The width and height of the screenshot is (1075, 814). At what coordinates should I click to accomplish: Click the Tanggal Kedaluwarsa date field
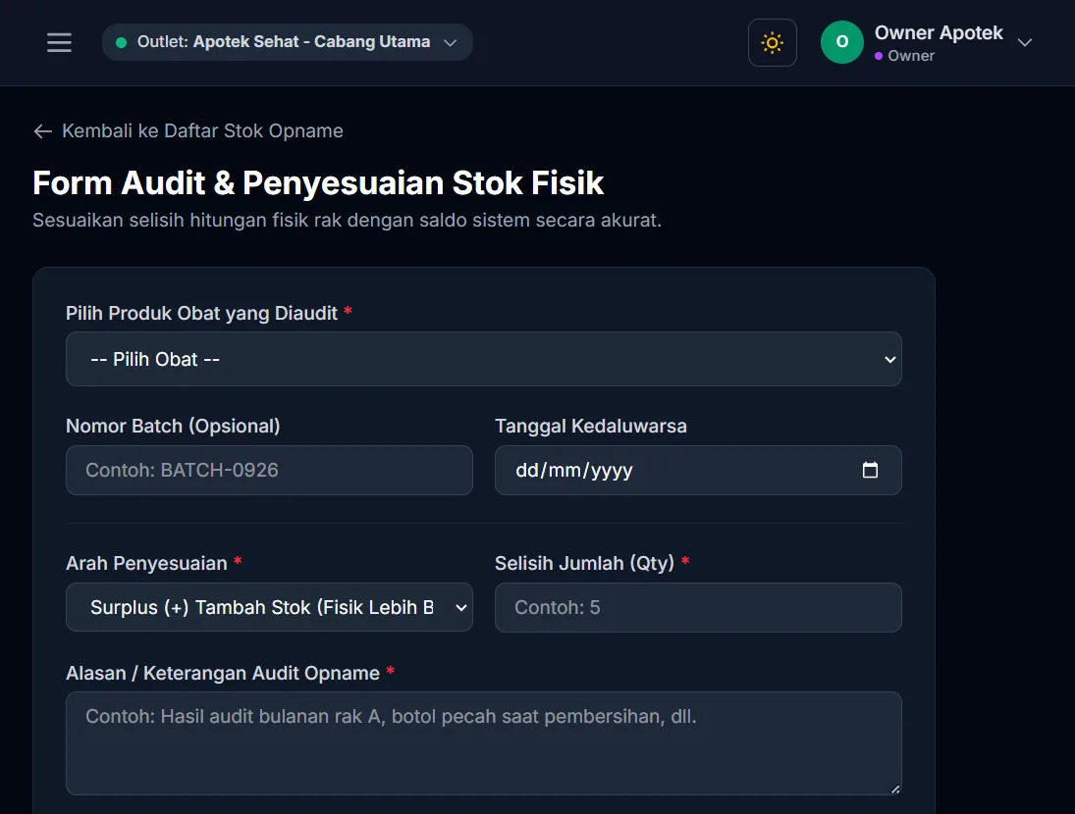[698, 471]
